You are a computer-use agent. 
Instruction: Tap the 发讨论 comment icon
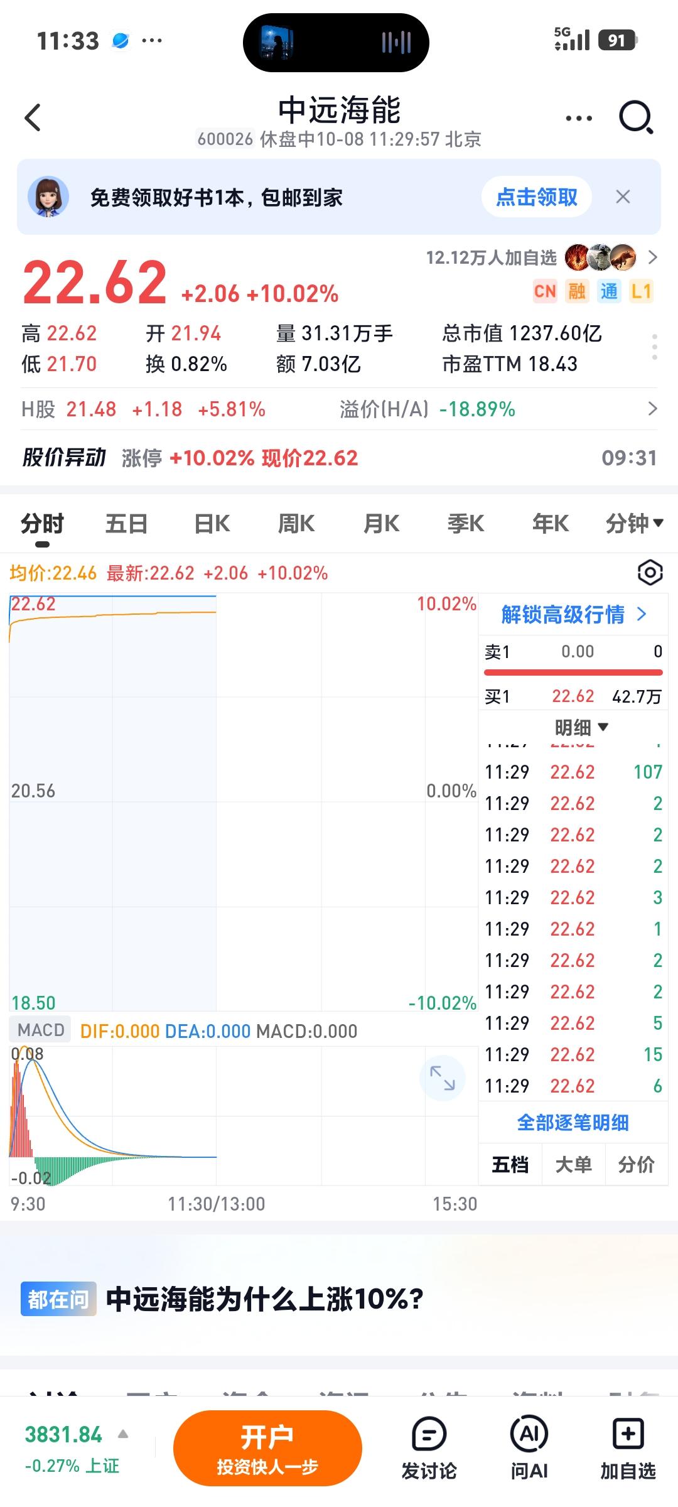tap(429, 1448)
